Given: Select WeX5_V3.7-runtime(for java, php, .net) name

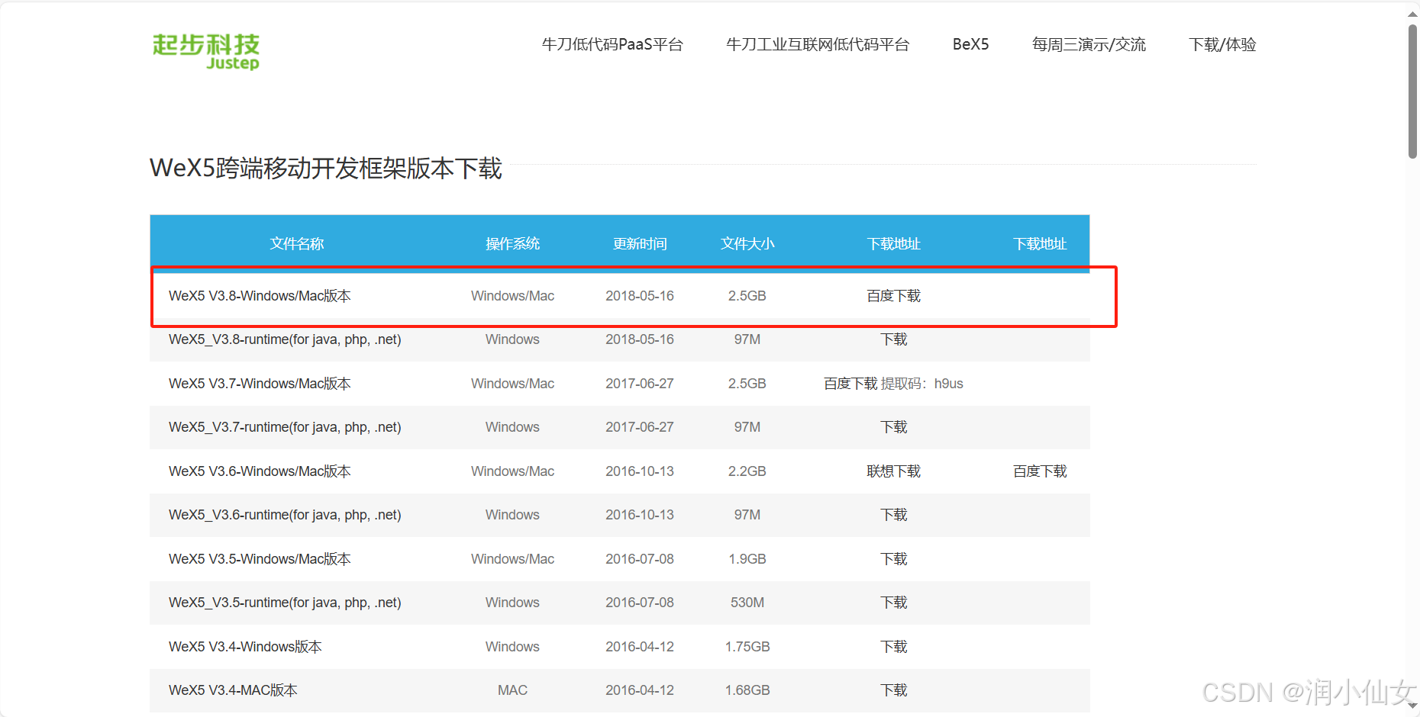Looking at the screenshot, I should click(285, 427).
